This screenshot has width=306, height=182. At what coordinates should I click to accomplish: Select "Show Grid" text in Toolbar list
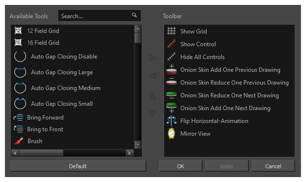click(x=194, y=31)
